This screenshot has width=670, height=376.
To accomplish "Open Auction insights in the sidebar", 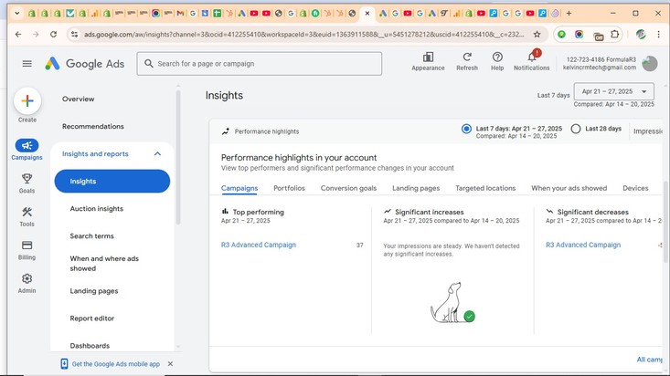I will pos(97,209).
